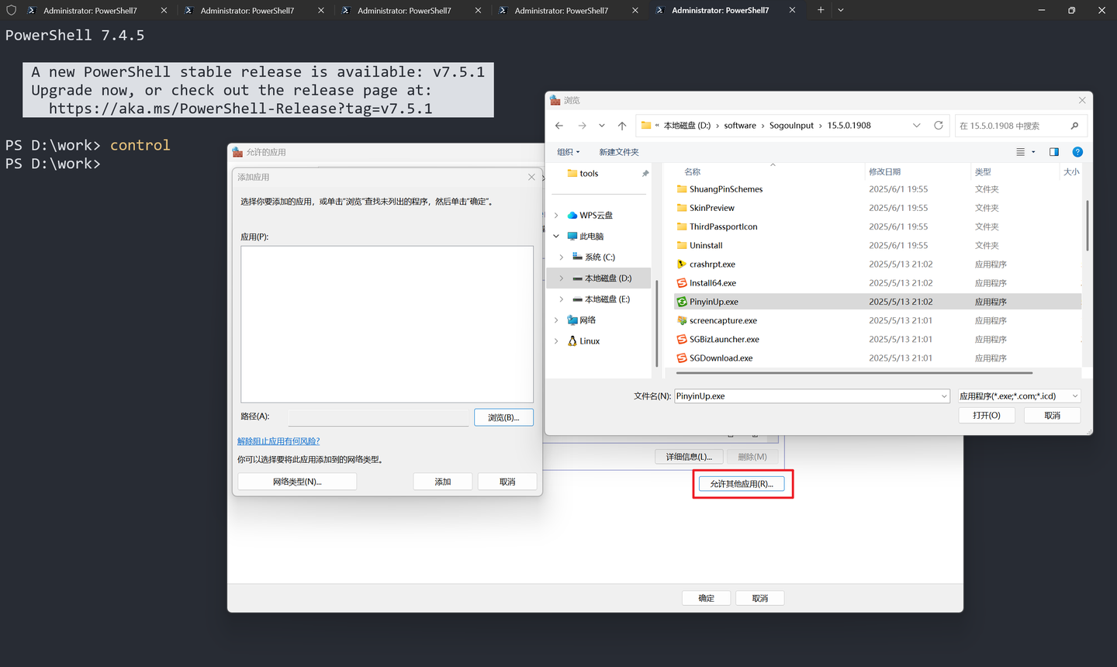
Task: Select the Uninstall folder row
Action: point(877,246)
